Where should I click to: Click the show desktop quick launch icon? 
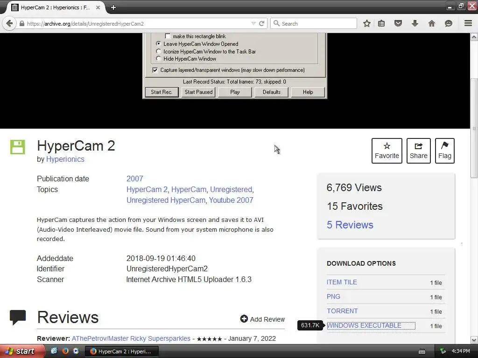[54, 351]
